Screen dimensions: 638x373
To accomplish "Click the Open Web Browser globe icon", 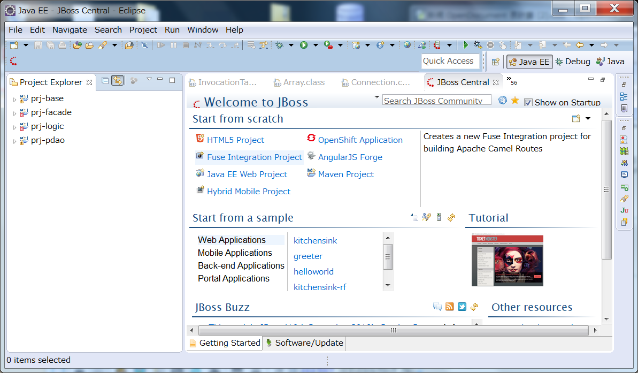I will point(408,45).
